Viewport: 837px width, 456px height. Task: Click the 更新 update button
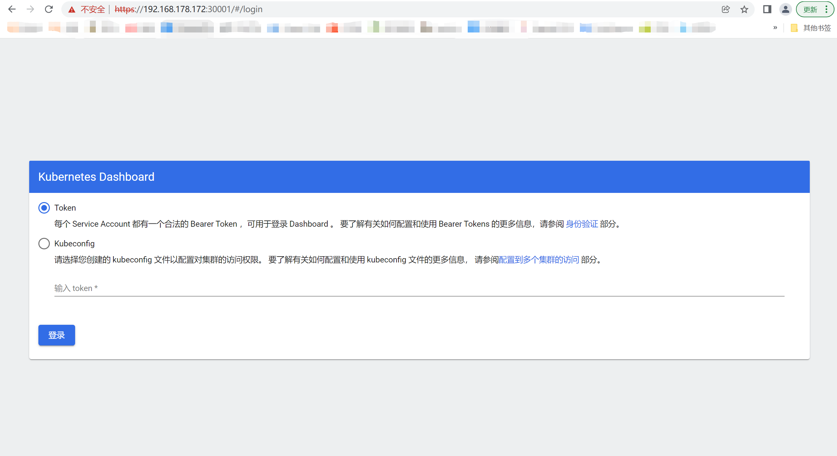[810, 10]
